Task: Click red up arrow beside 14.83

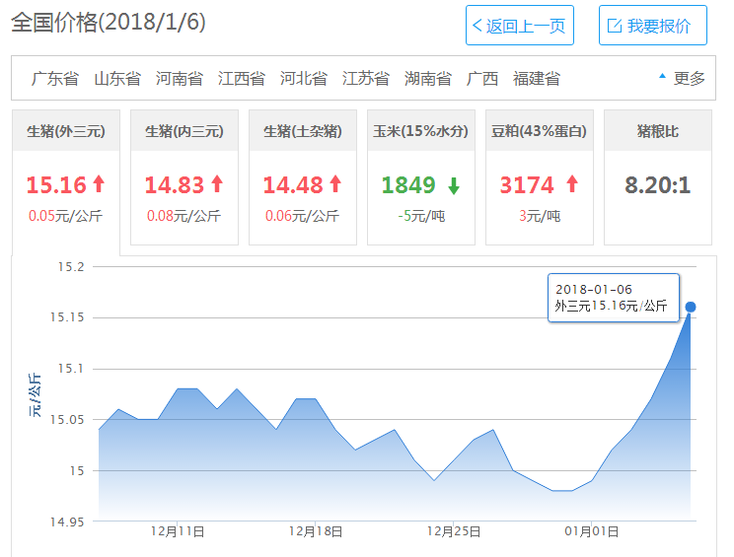Action: pos(216,183)
